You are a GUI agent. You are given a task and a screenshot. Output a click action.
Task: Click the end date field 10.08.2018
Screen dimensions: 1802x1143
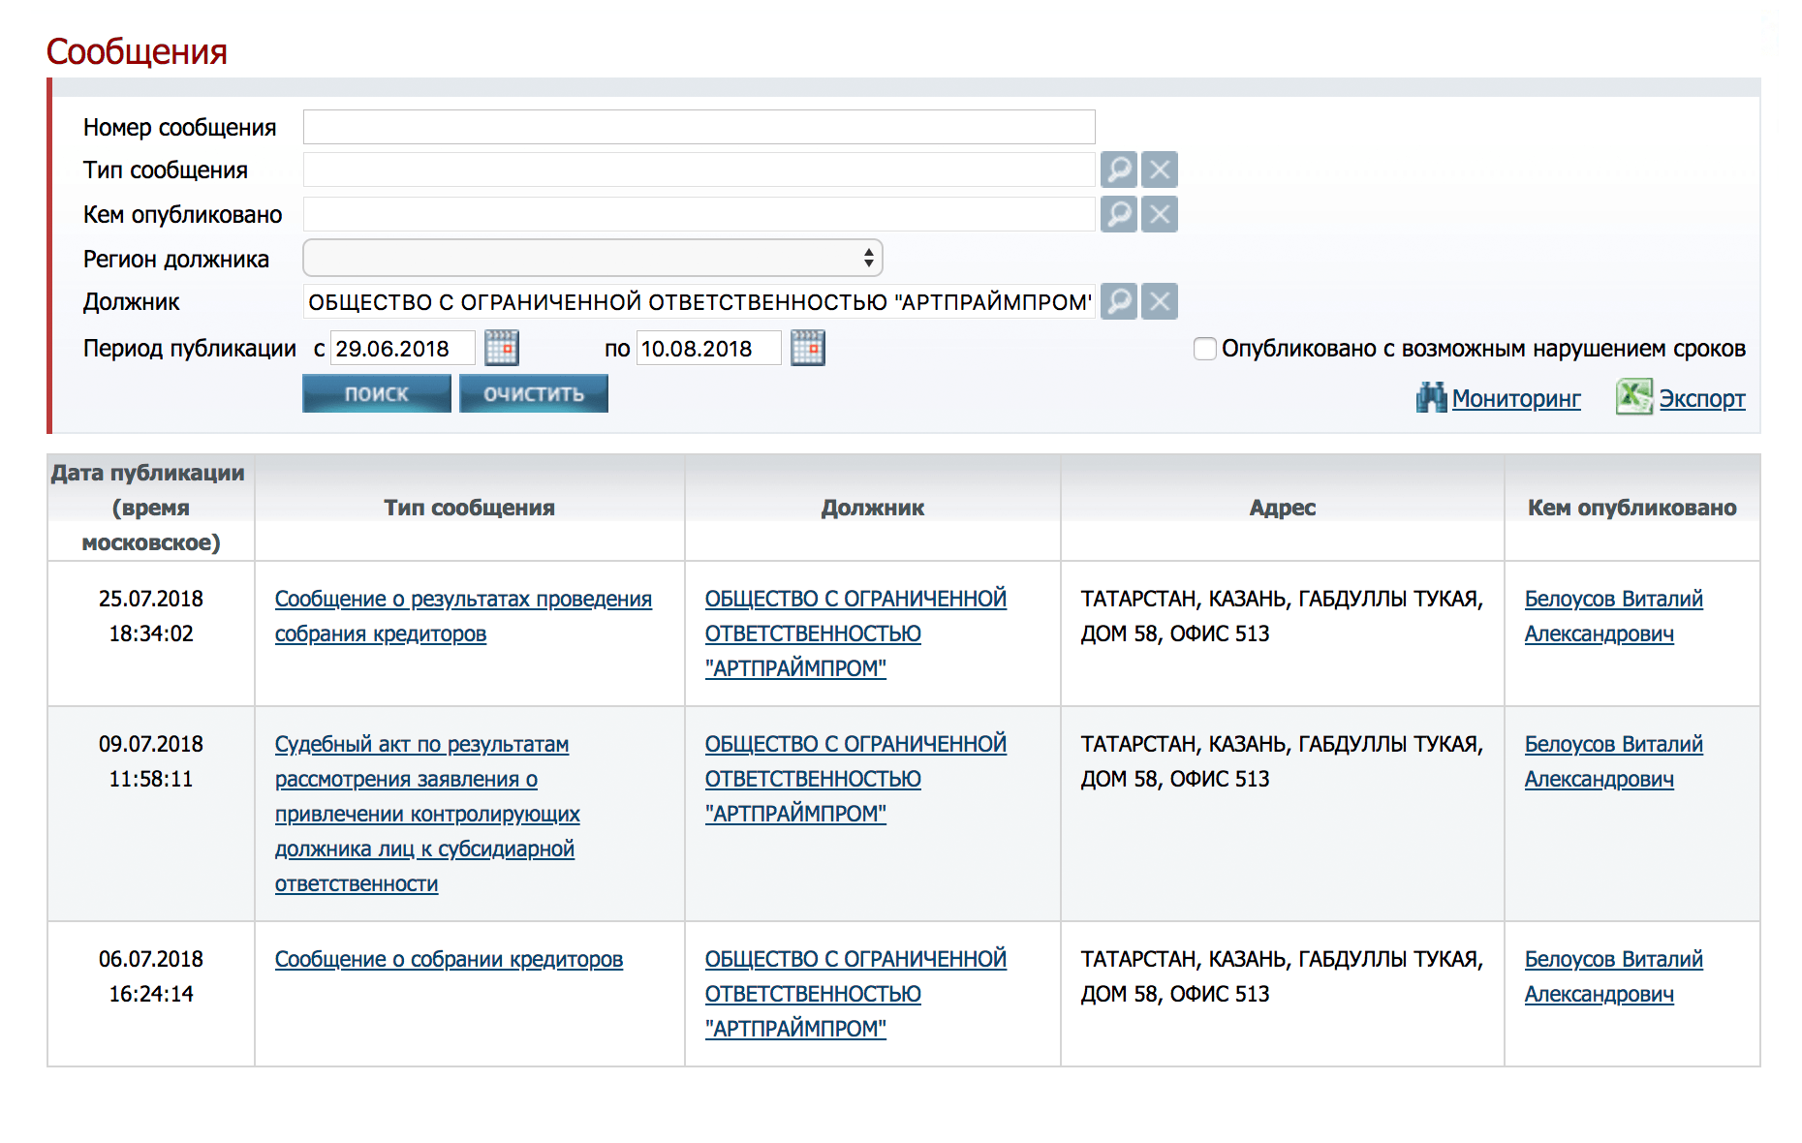click(x=709, y=348)
